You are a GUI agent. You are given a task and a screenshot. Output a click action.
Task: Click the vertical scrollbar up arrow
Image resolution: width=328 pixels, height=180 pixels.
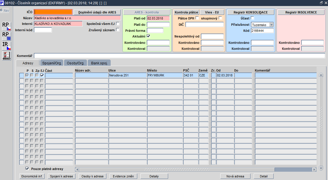click(x=321, y=75)
